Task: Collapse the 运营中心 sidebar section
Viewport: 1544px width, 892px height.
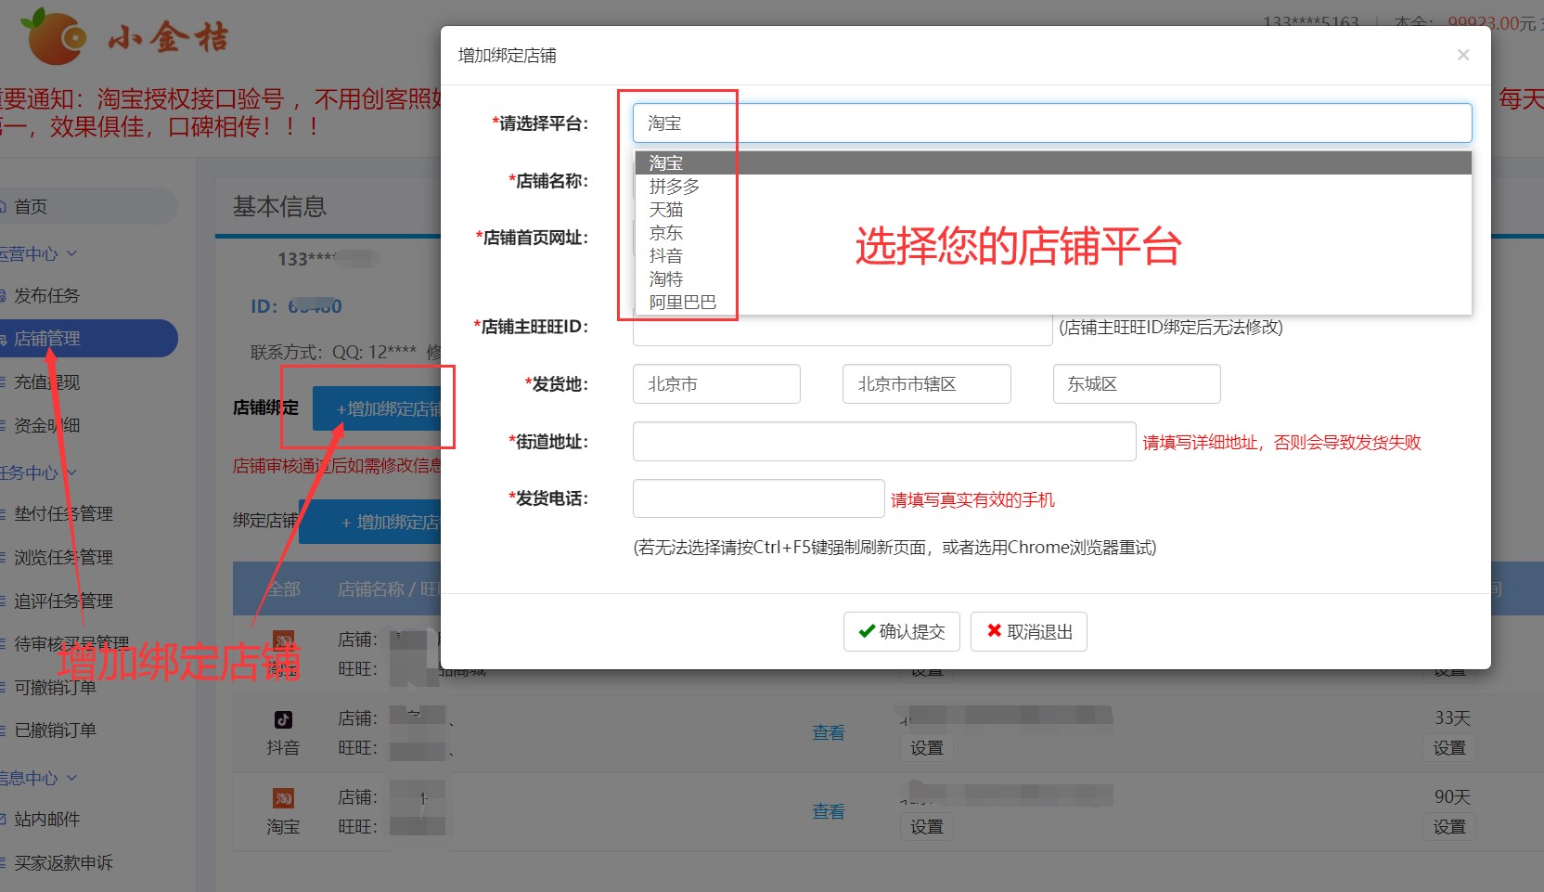Action: (x=38, y=253)
